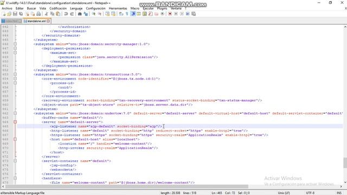The width and height of the screenshot is (347, 195).
Task: Collapse servlet-container fold at line 473
Action: click(15, 161)
